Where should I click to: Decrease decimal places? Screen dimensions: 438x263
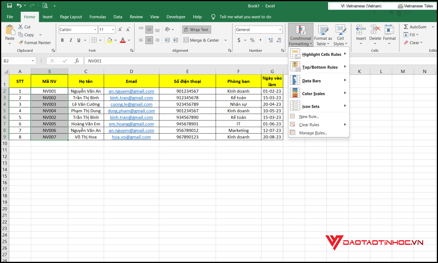279,40
